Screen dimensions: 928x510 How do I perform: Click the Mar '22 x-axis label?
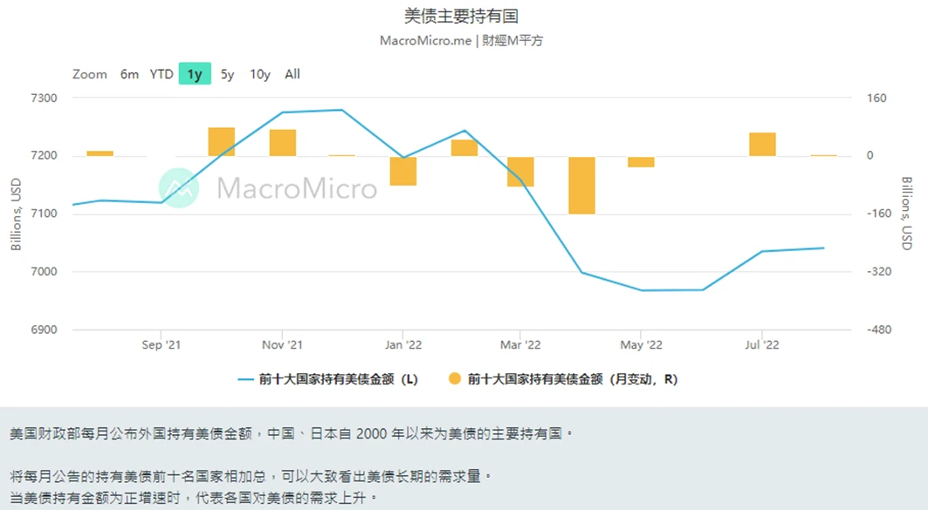click(521, 345)
